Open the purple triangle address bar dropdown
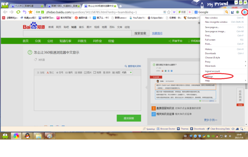 pos(174,12)
